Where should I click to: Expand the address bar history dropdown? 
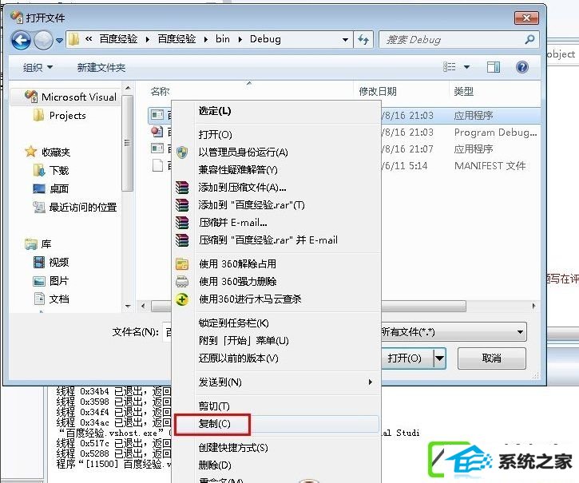coord(345,39)
